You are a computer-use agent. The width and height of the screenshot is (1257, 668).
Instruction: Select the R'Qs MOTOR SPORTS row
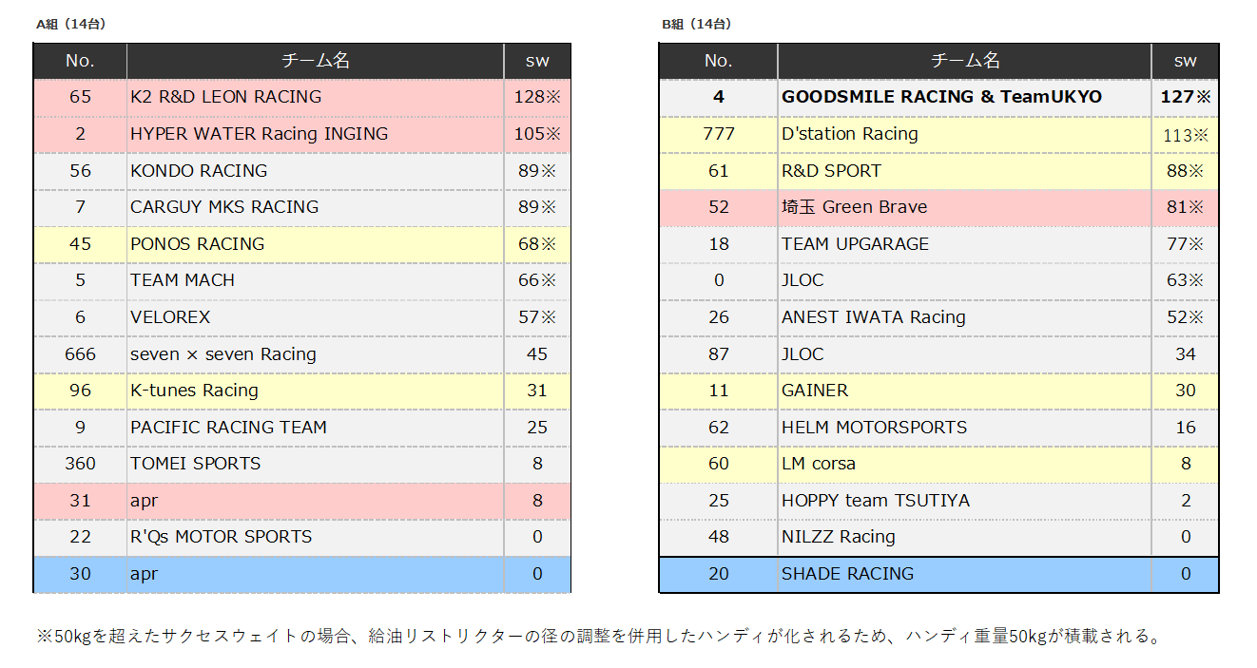(221, 537)
